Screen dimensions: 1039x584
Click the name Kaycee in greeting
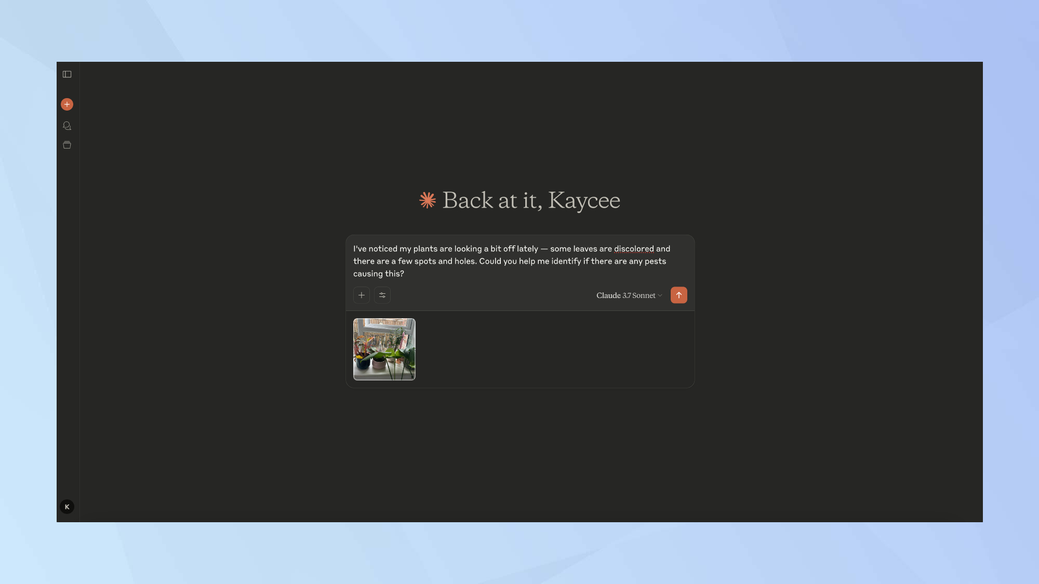tap(584, 200)
